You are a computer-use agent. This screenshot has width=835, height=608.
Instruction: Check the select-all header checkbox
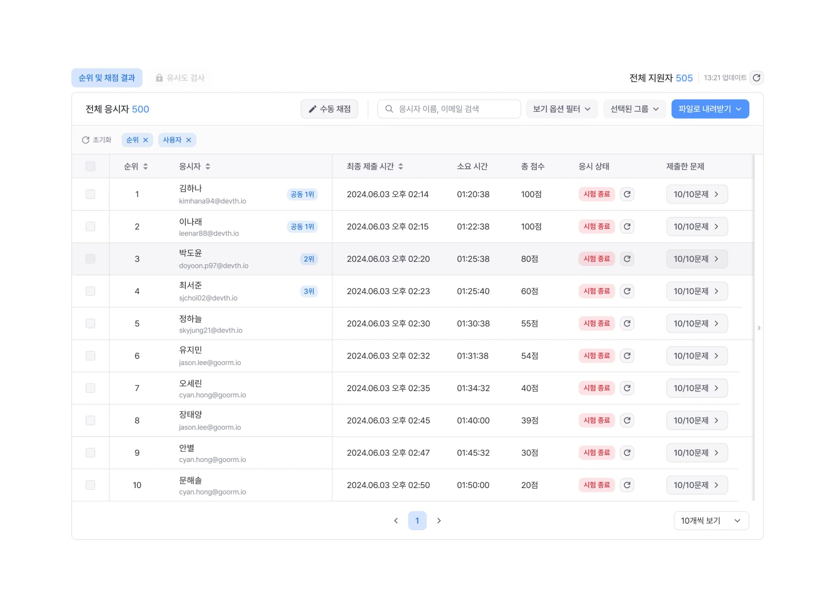(x=90, y=166)
